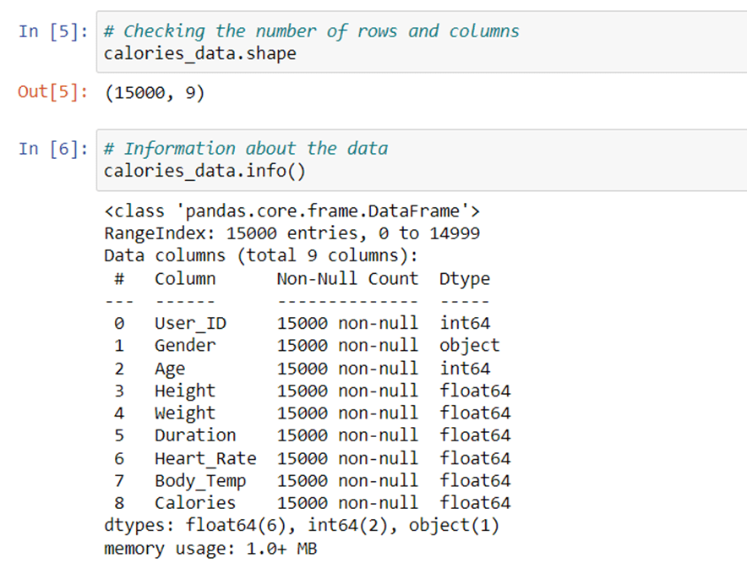Click the 'int64' dtype of Age

[x=465, y=369]
